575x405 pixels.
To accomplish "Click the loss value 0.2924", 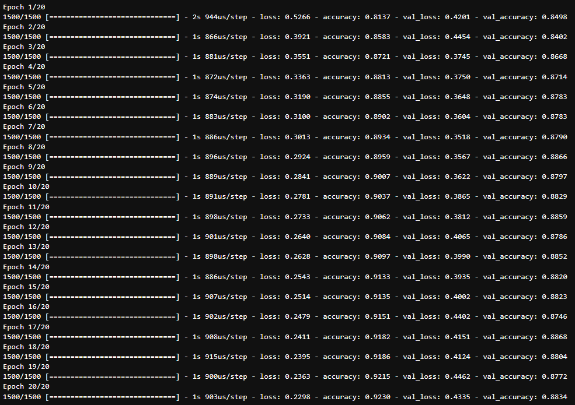I will tap(297, 157).
